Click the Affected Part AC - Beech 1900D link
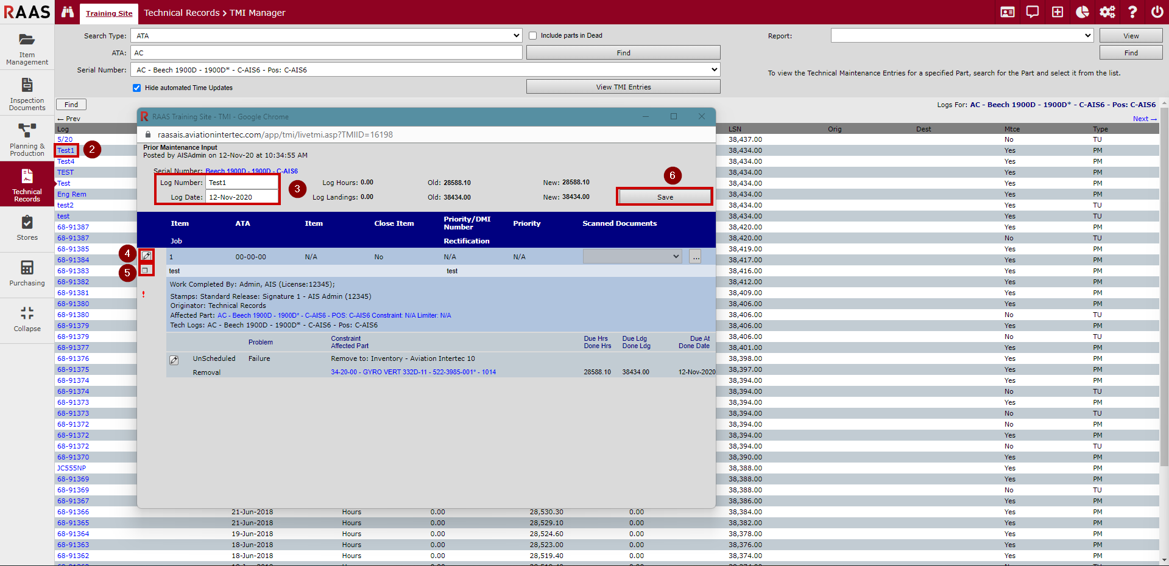This screenshot has width=1169, height=566. 334,315
